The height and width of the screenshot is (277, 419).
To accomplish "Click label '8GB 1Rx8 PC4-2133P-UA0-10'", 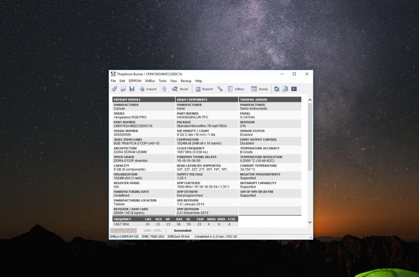I will click(x=136, y=143).
